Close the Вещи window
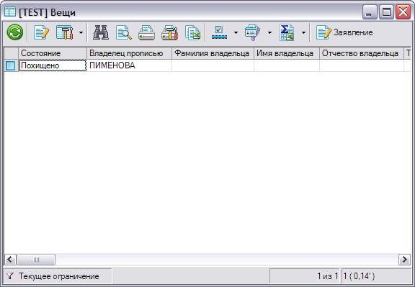The width and height of the screenshot is (415, 287). pos(403,12)
